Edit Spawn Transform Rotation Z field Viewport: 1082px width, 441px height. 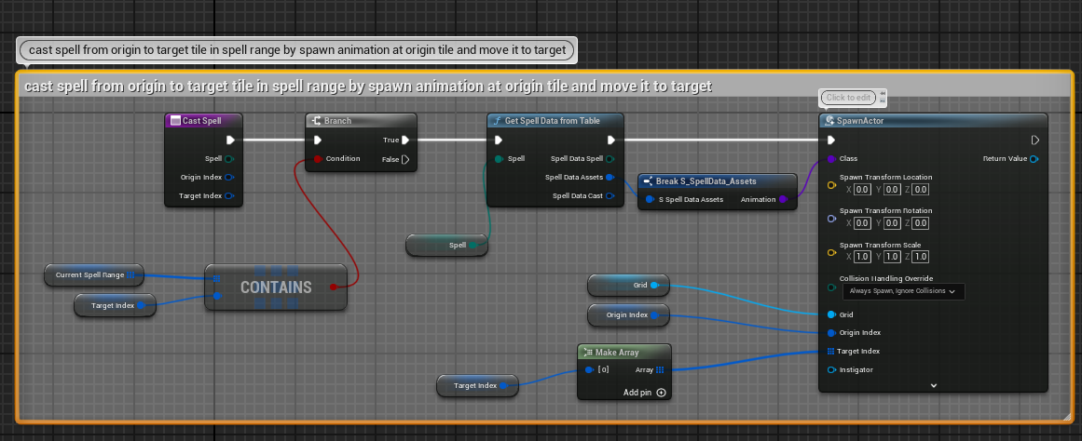tap(921, 223)
